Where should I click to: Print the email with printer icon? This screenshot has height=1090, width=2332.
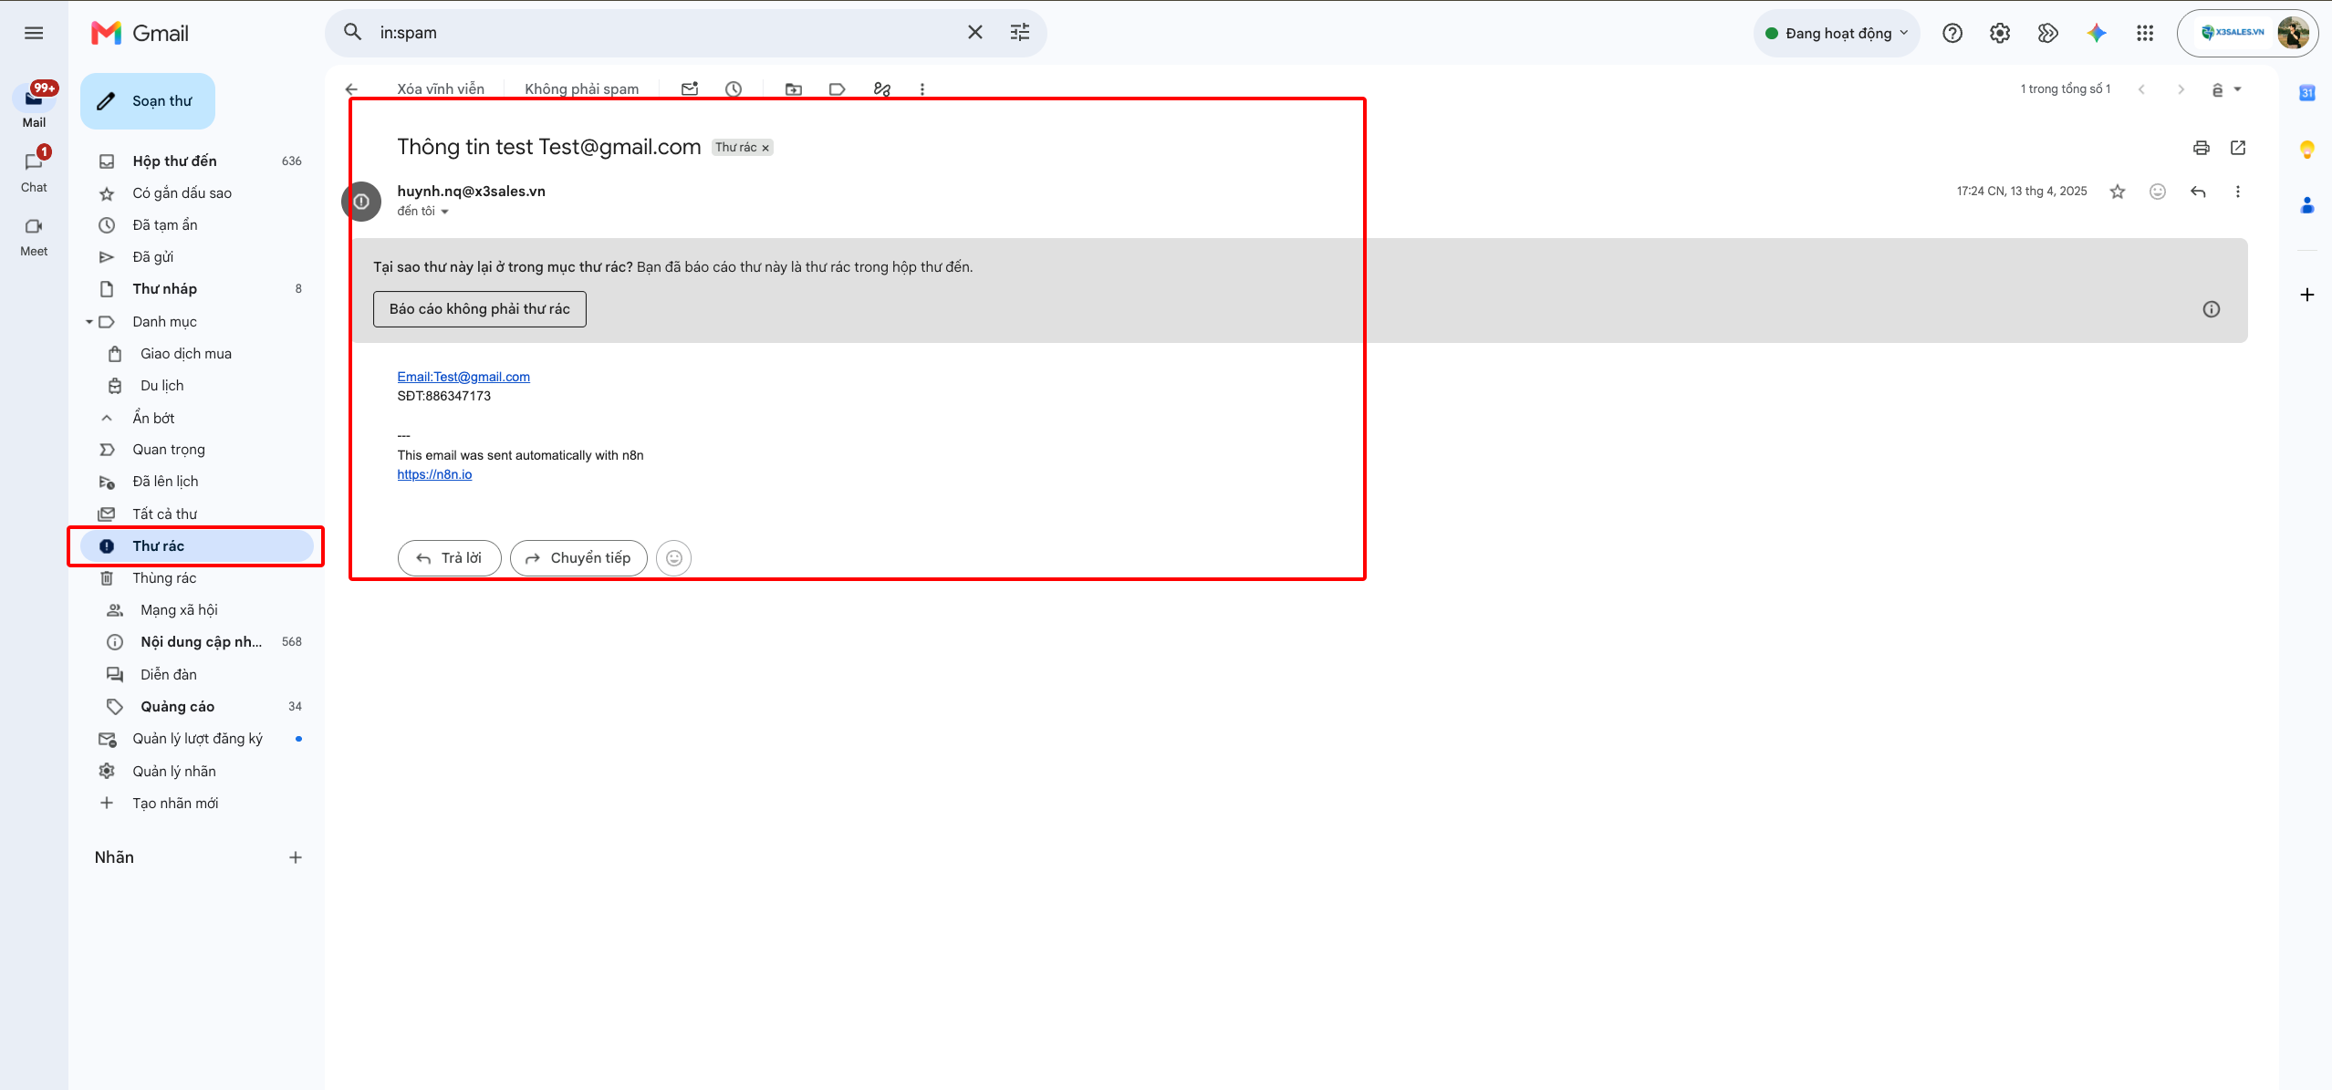coord(2202,148)
